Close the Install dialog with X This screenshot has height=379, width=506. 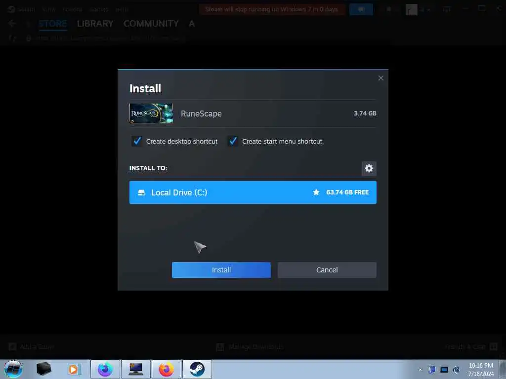381,78
